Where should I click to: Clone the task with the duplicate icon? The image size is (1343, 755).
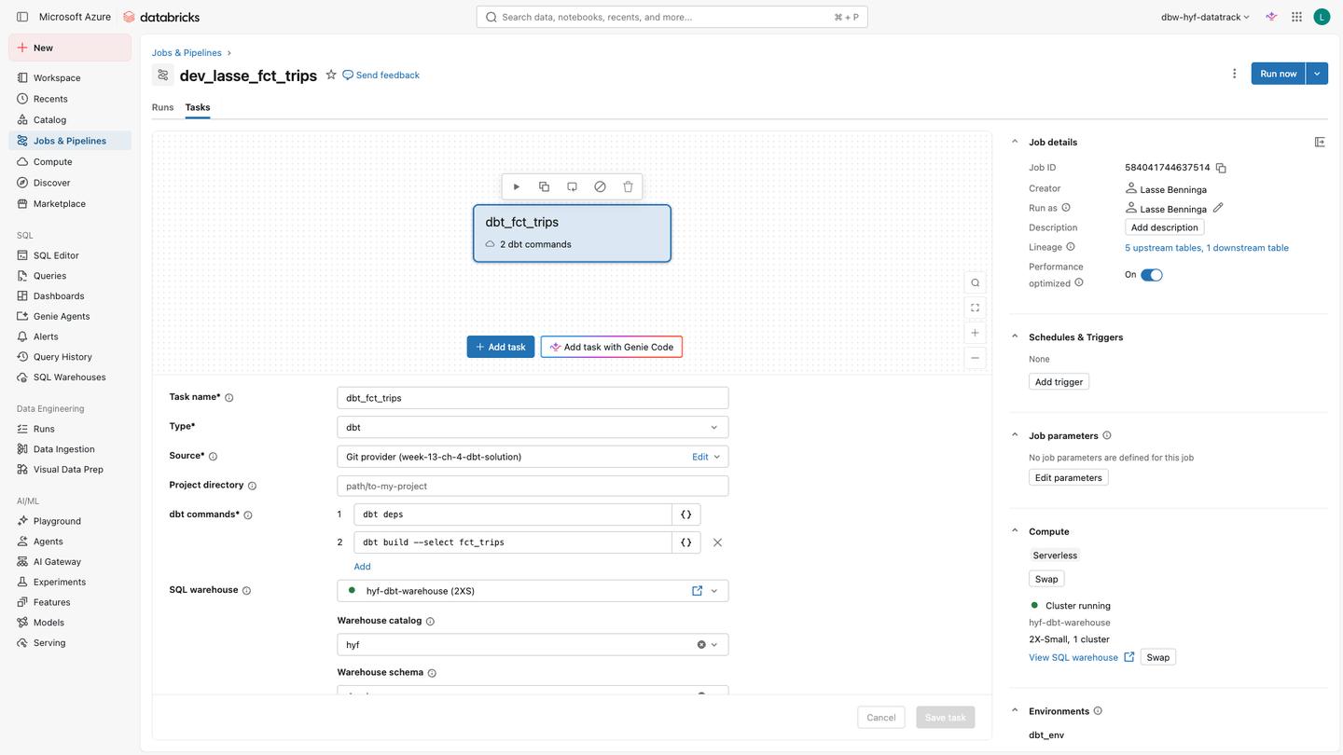[x=545, y=186]
